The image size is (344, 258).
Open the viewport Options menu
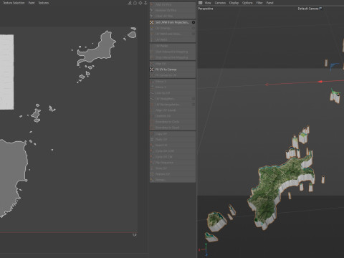click(247, 3)
